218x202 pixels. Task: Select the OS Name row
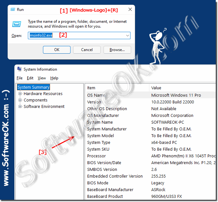click(151, 95)
